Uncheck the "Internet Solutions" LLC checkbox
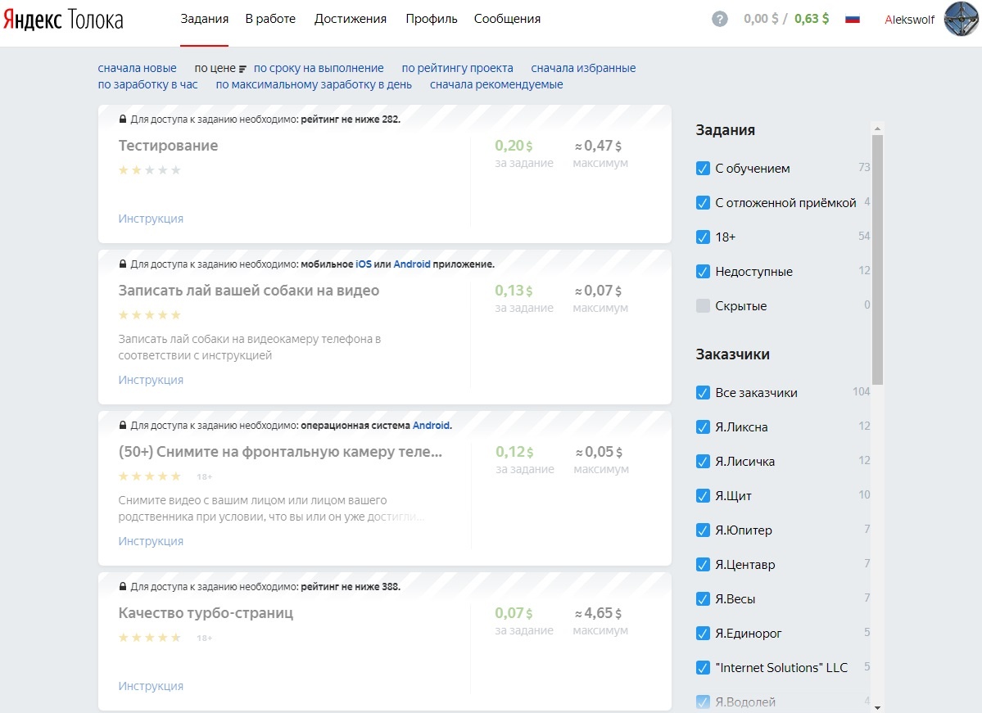This screenshot has height=713, width=982. [x=703, y=668]
